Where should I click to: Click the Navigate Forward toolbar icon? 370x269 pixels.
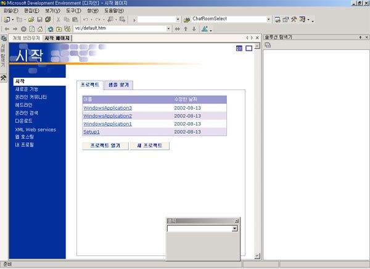123,20
